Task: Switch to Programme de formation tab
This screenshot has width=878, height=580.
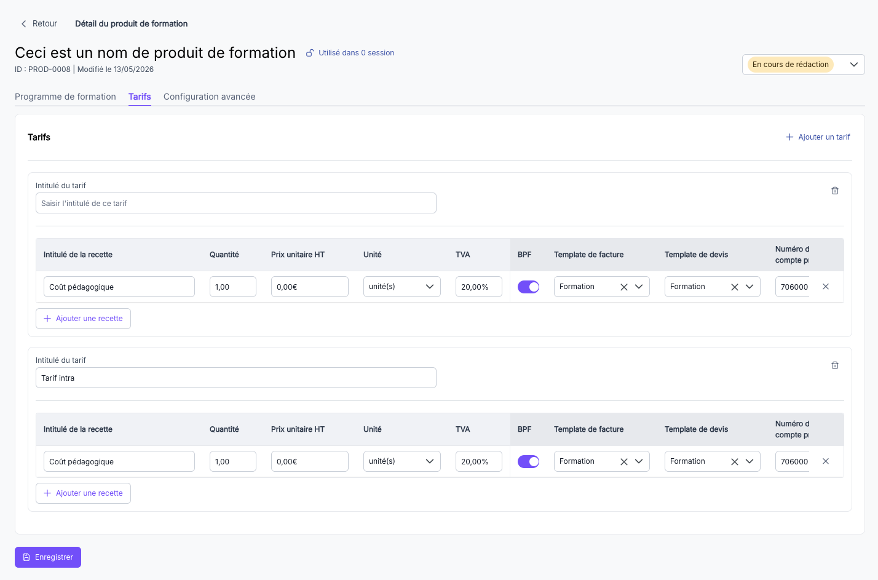Action: (65, 97)
